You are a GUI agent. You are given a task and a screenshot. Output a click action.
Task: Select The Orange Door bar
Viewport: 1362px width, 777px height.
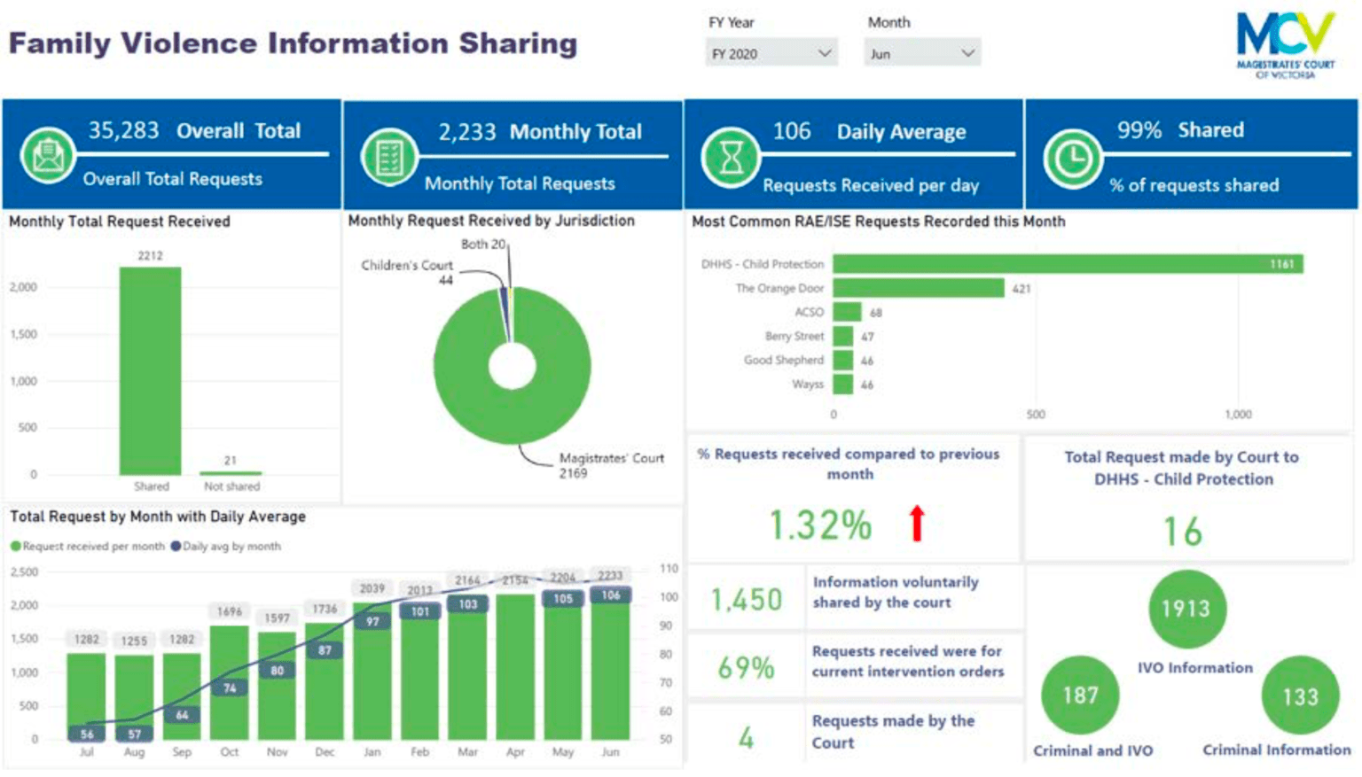(x=918, y=288)
